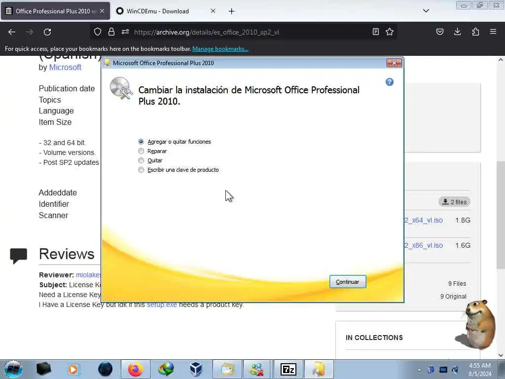Click the Continuar button

point(348,282)
